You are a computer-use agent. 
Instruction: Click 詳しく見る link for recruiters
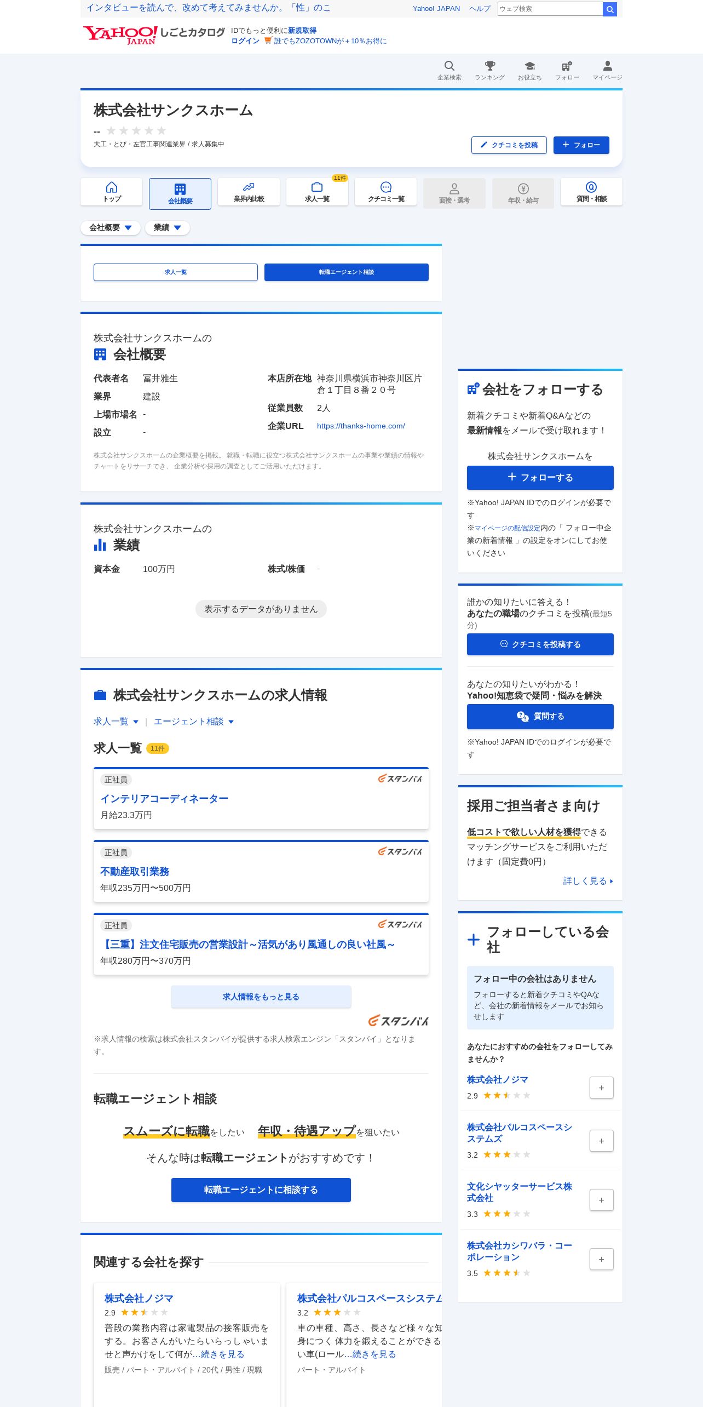coord(588,881)
